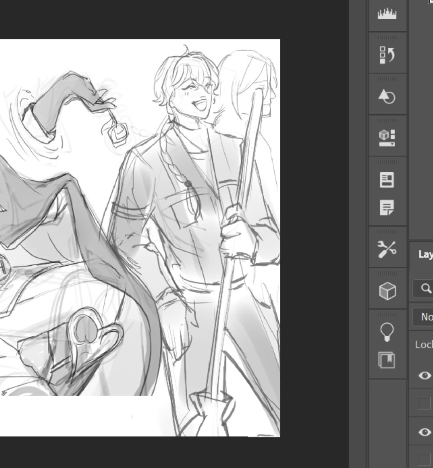Hide the lower visible layer via its eye icon
Image resolution: width=433 pixels, height=468 pixels.
(425, 432)
